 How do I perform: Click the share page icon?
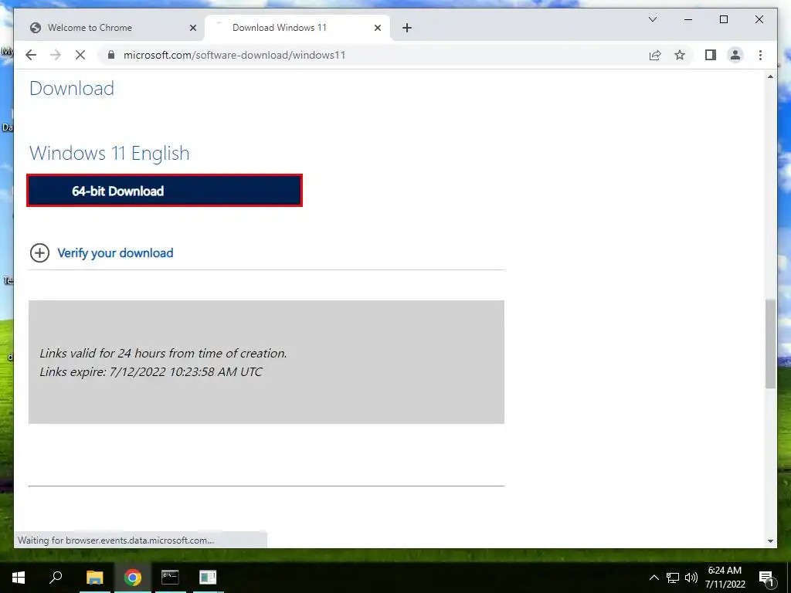click(x=655, y=55)
